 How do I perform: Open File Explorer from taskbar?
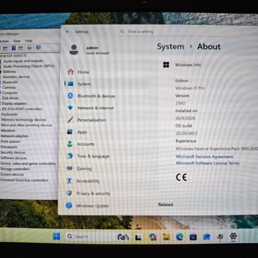166,237
